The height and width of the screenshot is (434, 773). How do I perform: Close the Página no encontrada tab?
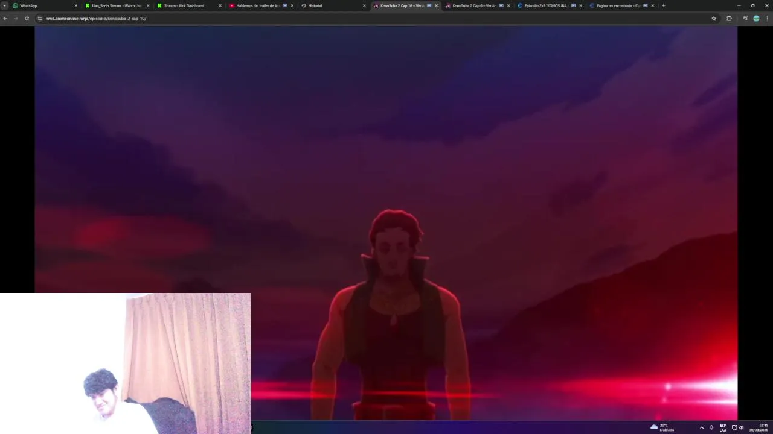(x=653, y=5)
